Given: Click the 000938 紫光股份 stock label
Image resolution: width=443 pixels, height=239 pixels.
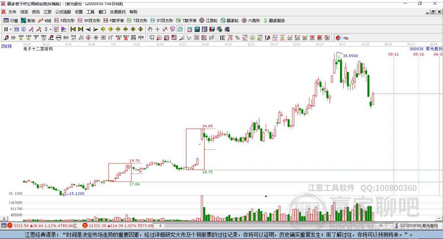Looking at the screenshot, I should tap(426, 49).
